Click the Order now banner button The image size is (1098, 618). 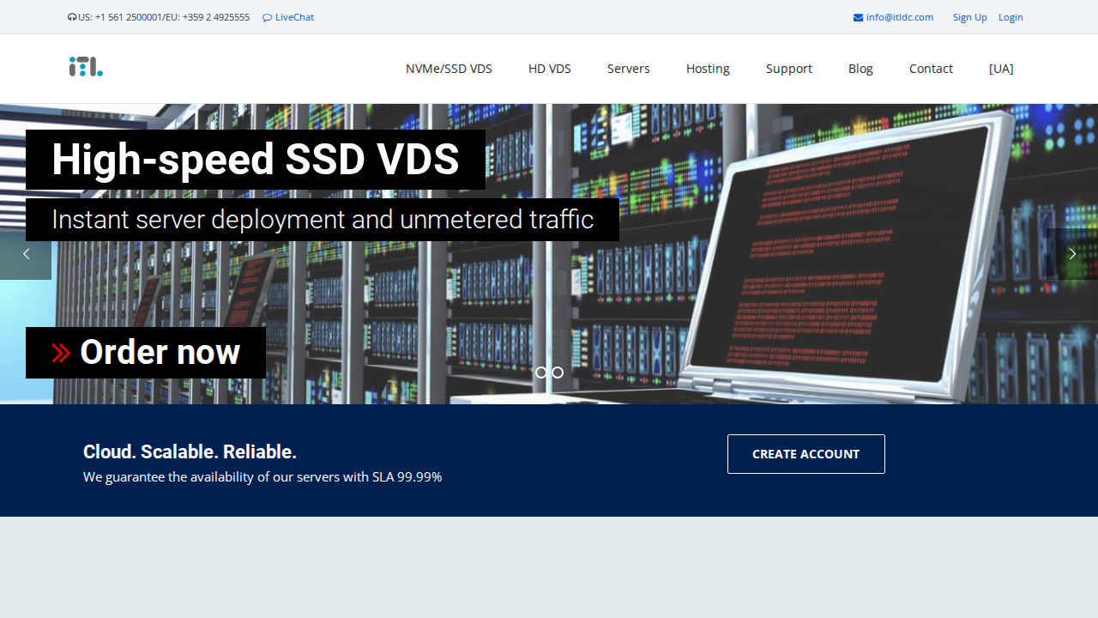(146, 353)
